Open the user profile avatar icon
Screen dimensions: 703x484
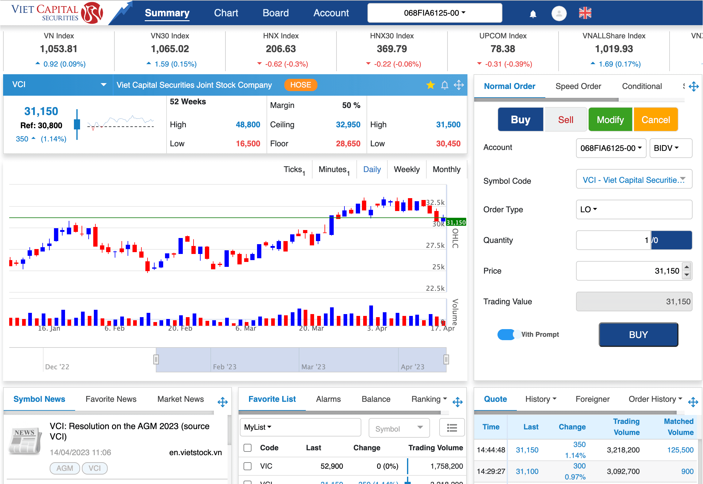click(x=559, y=13)
